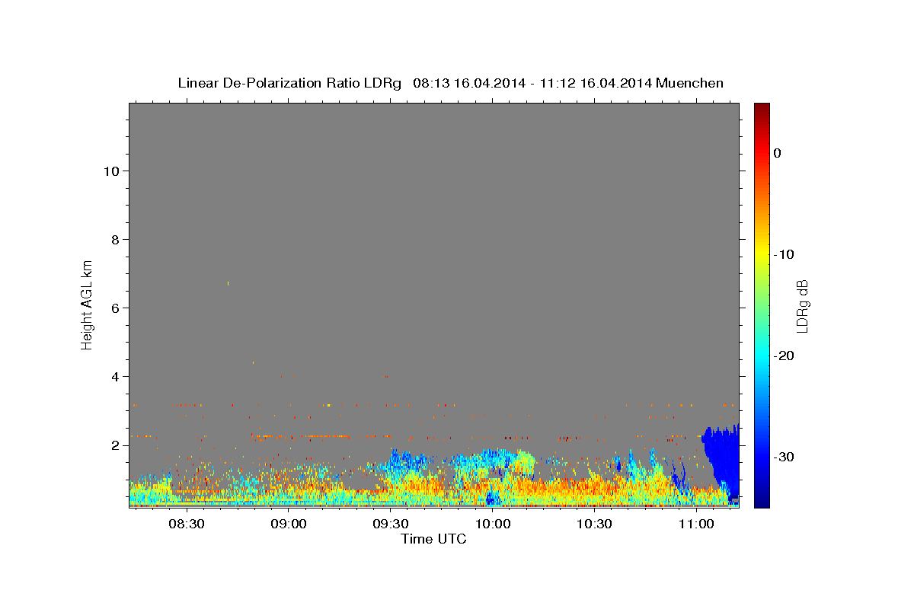Click the 'Time UTC' axis label

tap(434, 540)
